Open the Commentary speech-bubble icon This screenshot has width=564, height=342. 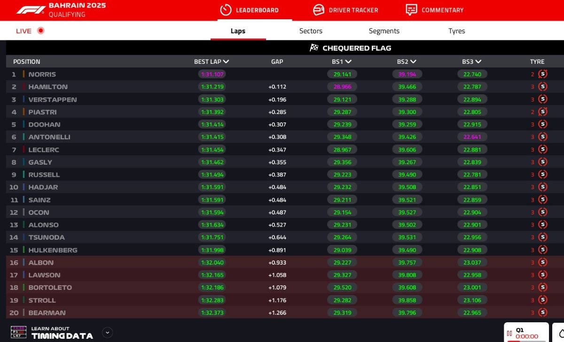pyautogui.click(x=411, y=9)
